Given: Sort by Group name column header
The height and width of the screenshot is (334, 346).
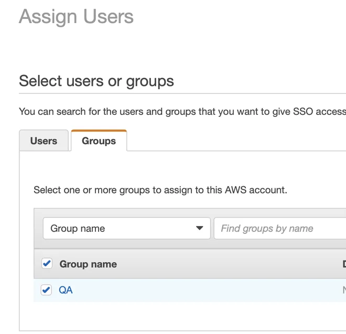Looking at the screenshot, I should pyautogui.click(x=88, y=264).
